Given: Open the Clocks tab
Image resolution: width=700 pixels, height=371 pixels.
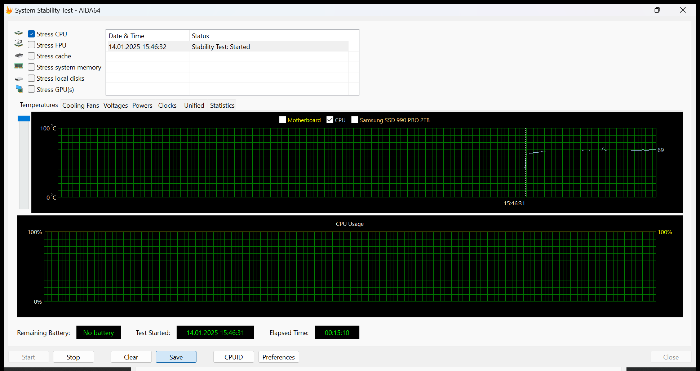Looking at the screenshot, I should click(168, 106).
